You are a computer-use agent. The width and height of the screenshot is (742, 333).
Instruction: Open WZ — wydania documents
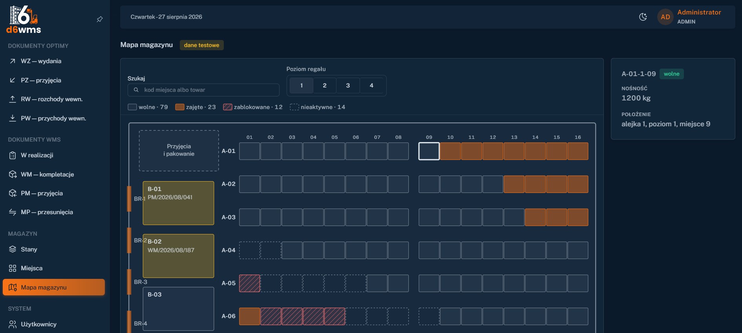[54, 61]
